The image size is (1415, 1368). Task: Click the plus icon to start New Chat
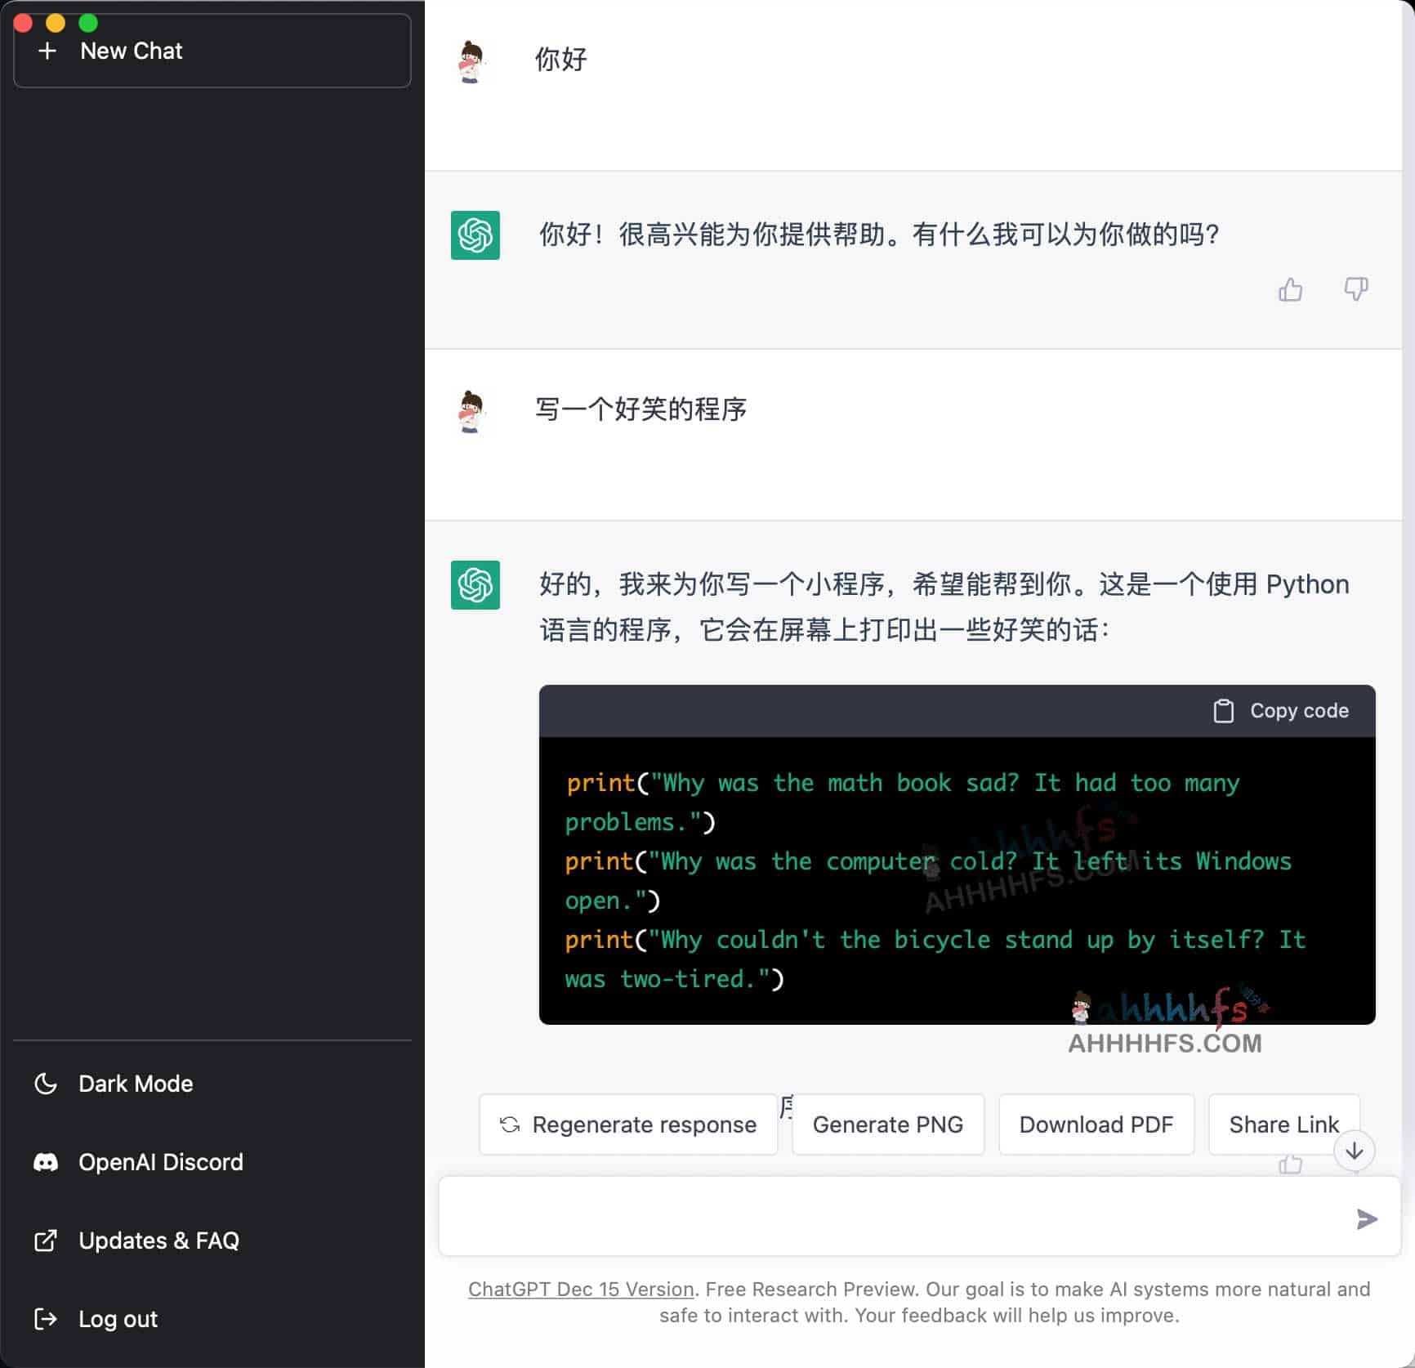(x=48, y=51)
